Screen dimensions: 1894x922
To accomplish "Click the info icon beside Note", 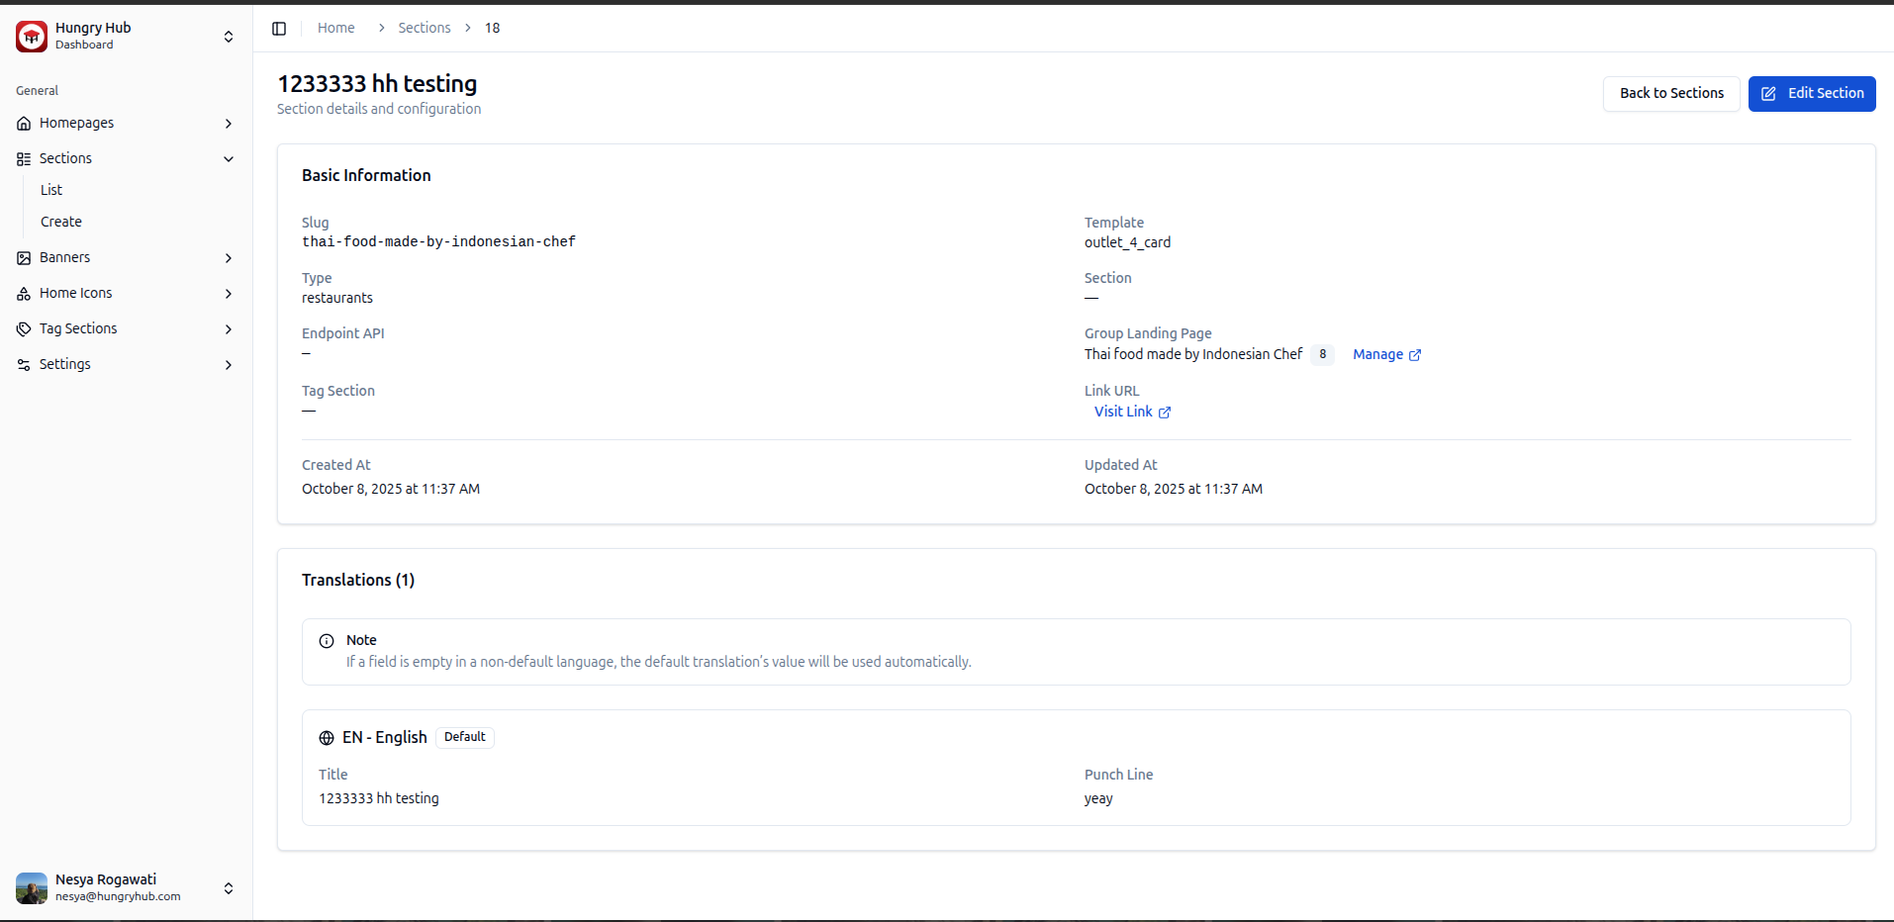I will (x=327, y=641).
